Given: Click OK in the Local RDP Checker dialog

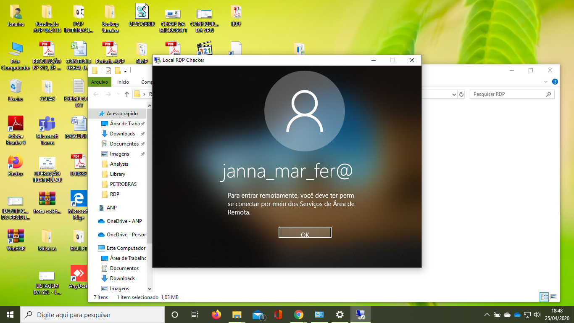Looking at the screenshot, I should 305,232.
